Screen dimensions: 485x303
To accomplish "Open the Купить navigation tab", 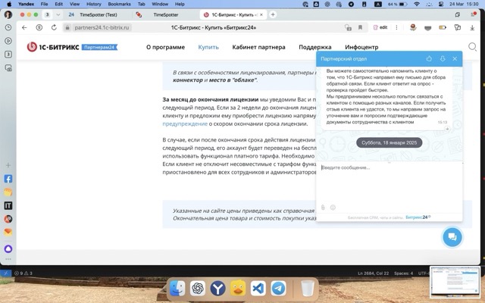I will click(208, 47).
